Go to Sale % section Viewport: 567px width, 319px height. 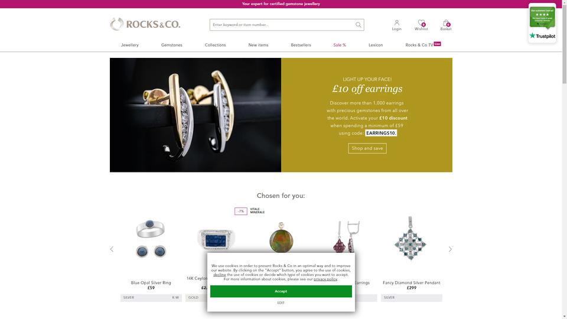340,45
